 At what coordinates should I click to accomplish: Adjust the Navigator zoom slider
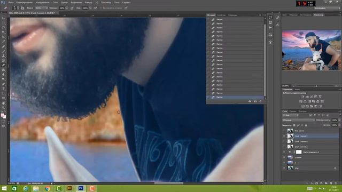[x=316, y=86]
